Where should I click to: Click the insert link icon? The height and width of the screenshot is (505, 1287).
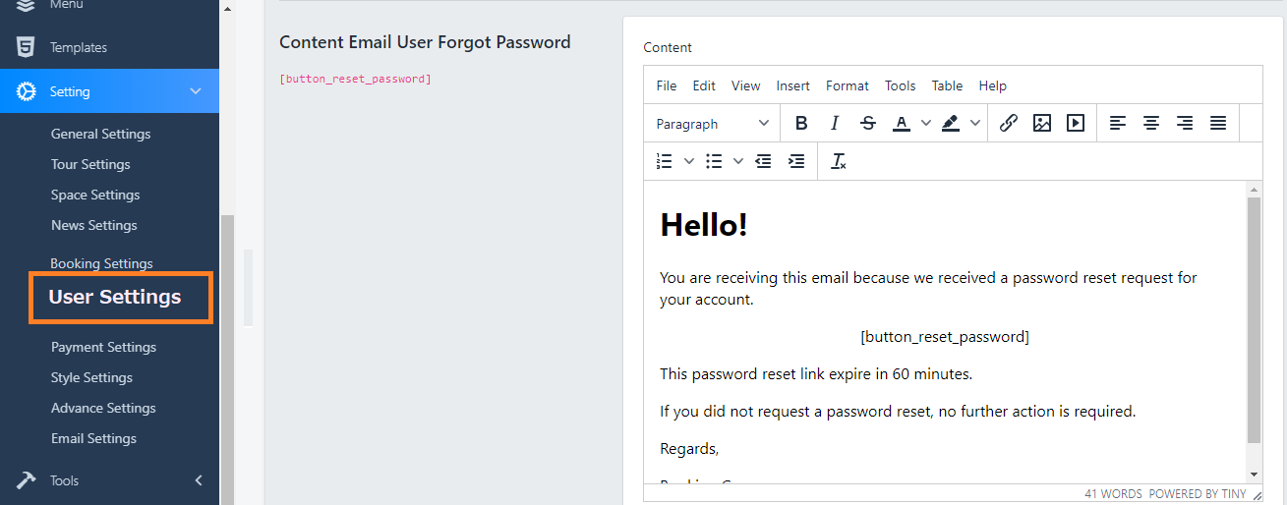point(1008,124)
